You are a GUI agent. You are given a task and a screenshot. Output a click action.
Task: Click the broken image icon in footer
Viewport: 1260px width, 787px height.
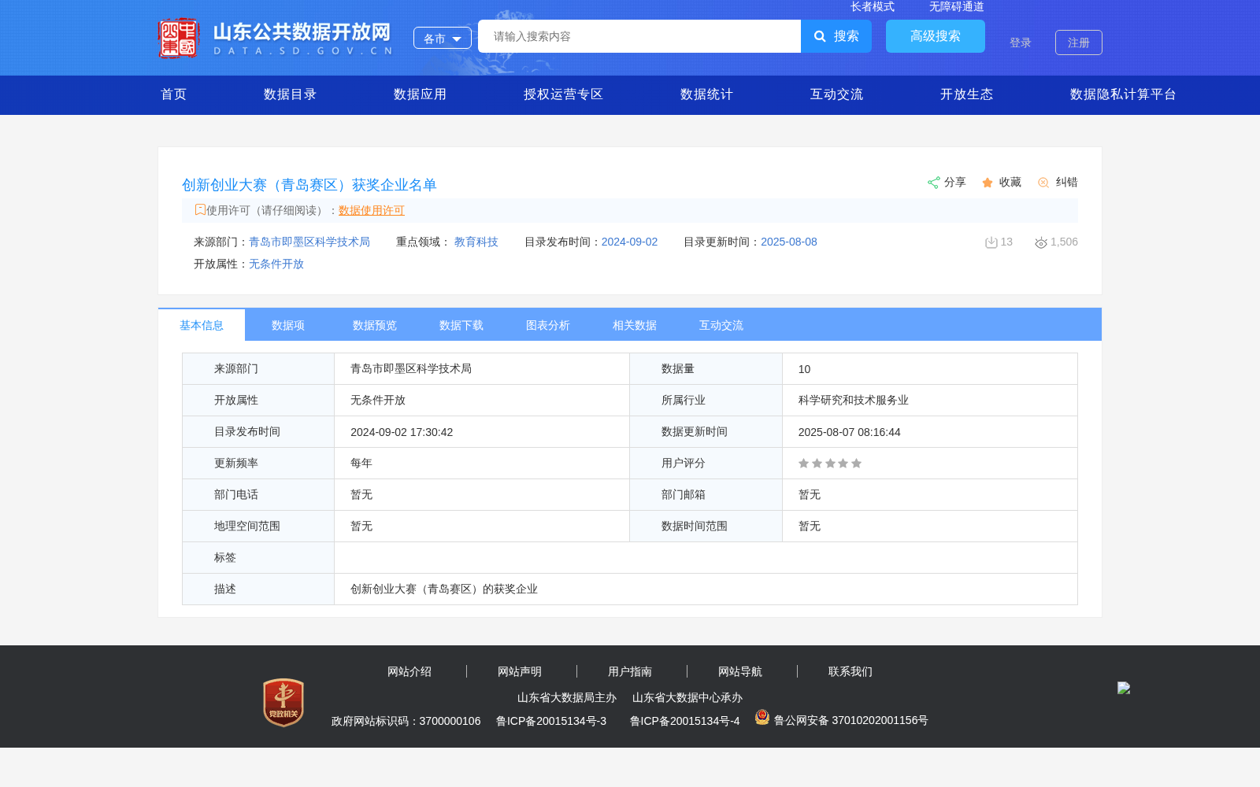click(x=1124, y=687)
